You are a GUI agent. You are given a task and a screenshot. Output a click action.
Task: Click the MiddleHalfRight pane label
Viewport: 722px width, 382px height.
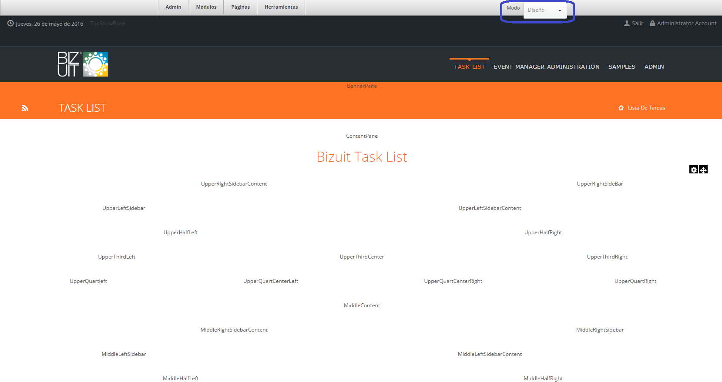543,379
